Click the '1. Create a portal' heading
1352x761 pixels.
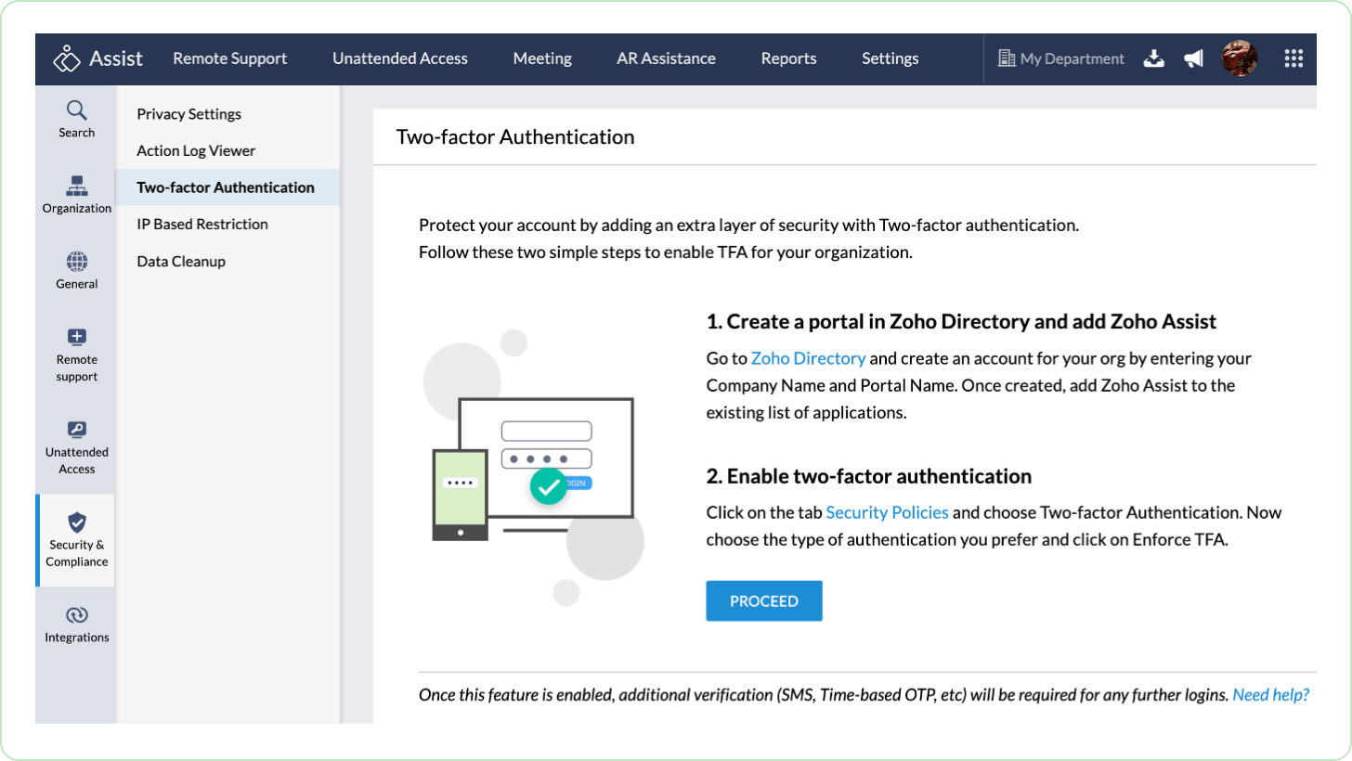pos(961,322)
